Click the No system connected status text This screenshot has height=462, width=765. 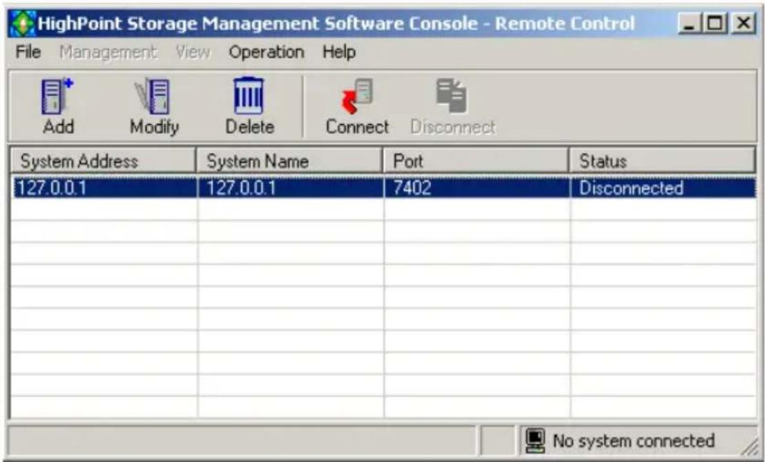tap(634, 441)
